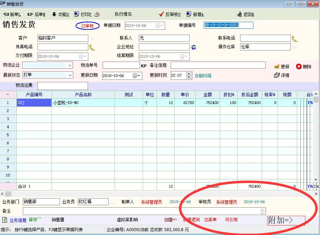
Task: Click the 物流运费 input field
Action: coord(63,86)
